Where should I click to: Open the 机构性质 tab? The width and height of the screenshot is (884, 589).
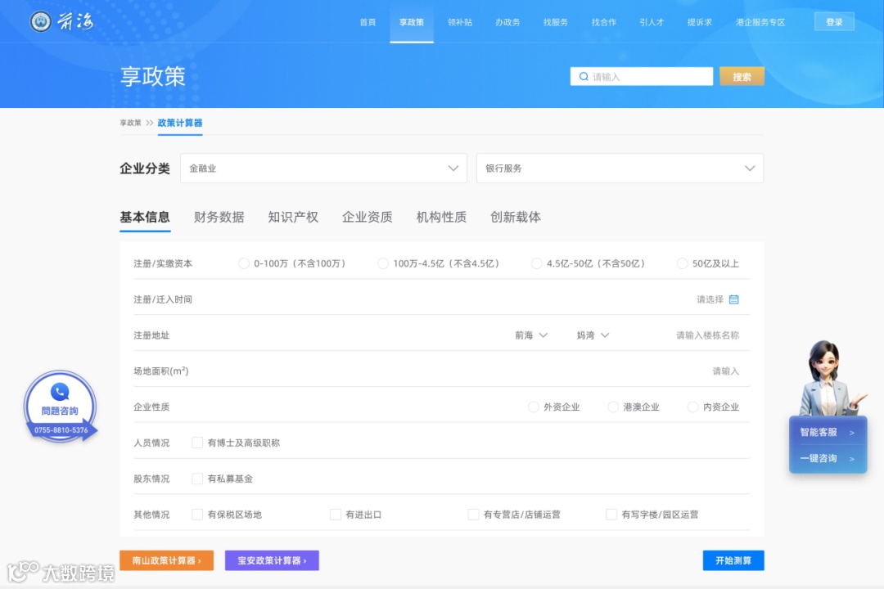441,217
